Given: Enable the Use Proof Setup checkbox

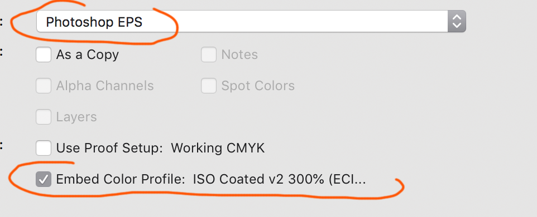Looking at the screenshot, I should click(44, 148).
